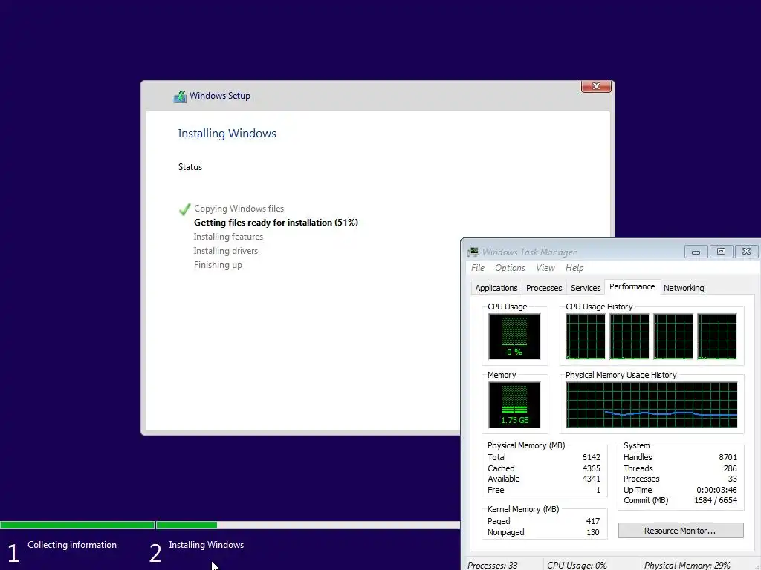Viewport: 761px width, 570px height.
Task: Maximize the Windows Task Manager window
Action: tap(721, 252)
